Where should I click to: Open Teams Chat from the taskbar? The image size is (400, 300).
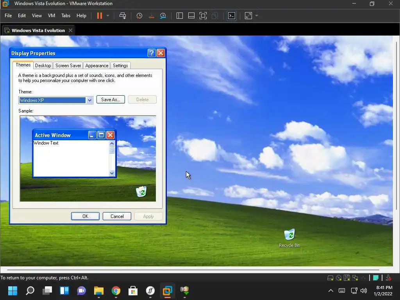tap(81, 291)
